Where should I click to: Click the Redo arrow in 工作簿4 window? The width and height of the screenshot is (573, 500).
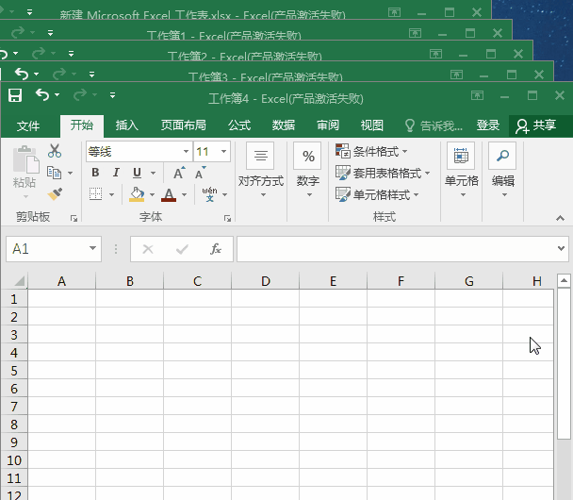coord(80,94)
